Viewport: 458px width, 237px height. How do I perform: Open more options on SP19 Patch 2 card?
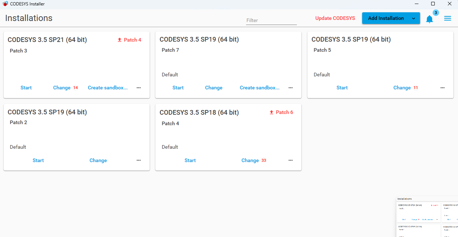click(139, 160)
